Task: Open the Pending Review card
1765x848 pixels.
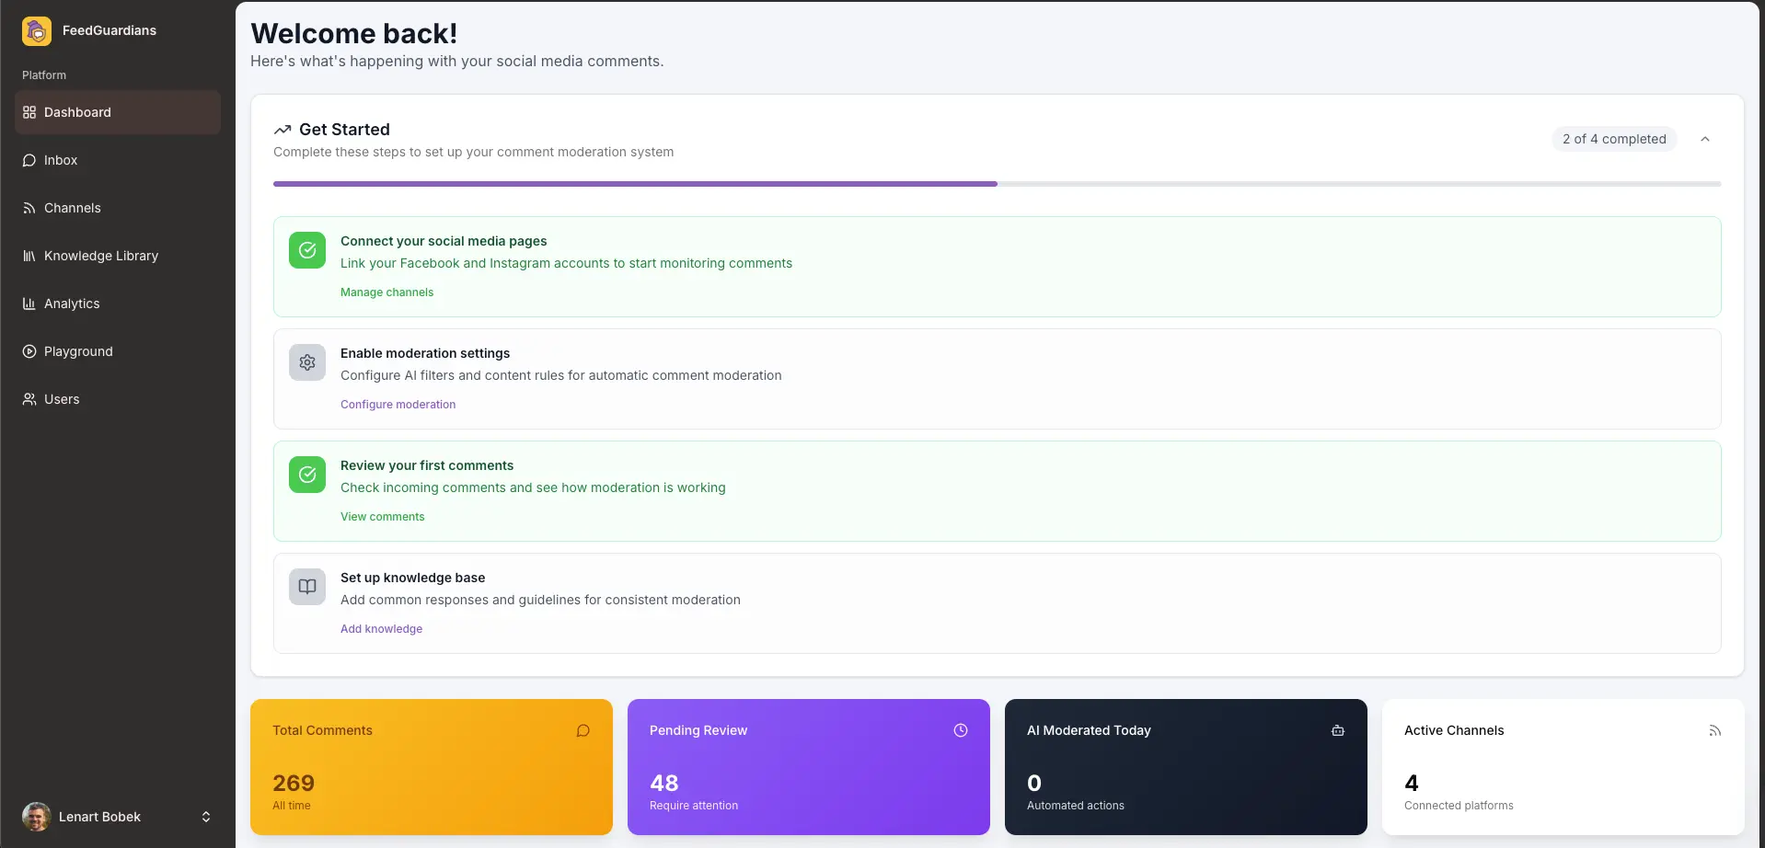Action: pyautogui.click(x=809, y=767)
